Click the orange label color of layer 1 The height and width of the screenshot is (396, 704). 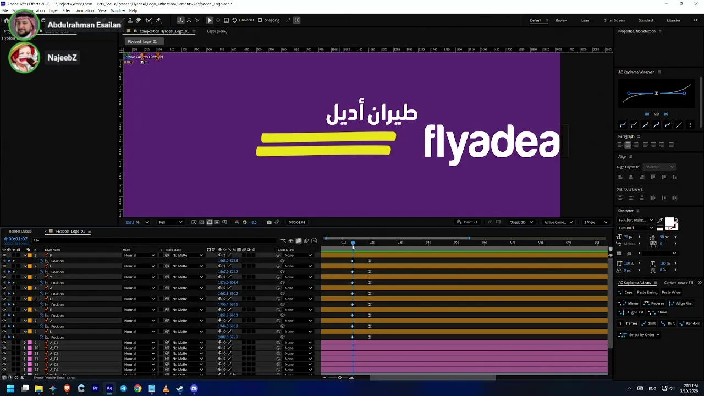pos(30,255)
